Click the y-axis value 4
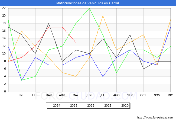Screen dimensions: 176x122 (x=5, y=76)
